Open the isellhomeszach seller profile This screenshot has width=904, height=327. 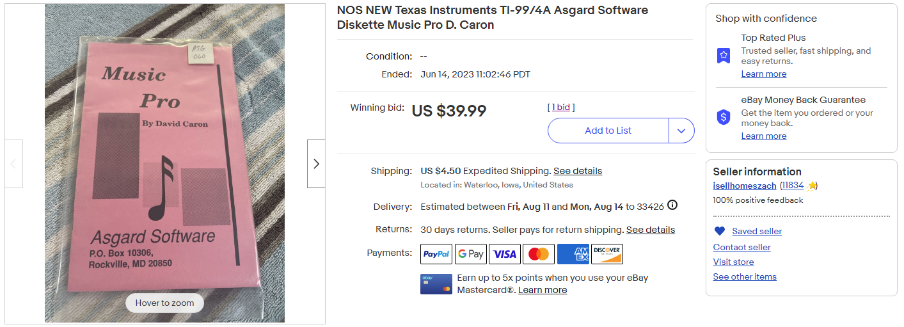[745, 186]
